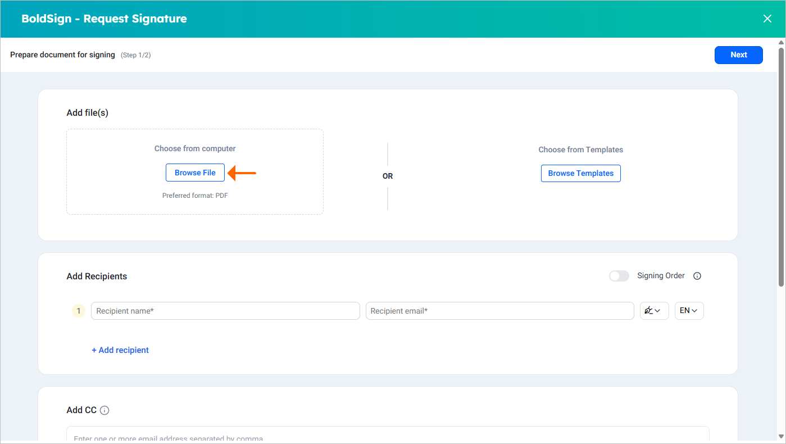Close the BoldSign Request Signature dialog

coord(767,19)
